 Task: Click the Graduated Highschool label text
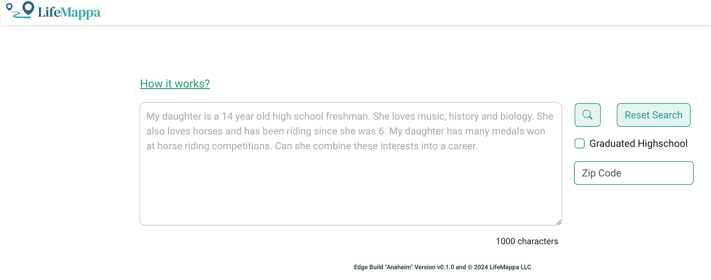coord(638,144)
